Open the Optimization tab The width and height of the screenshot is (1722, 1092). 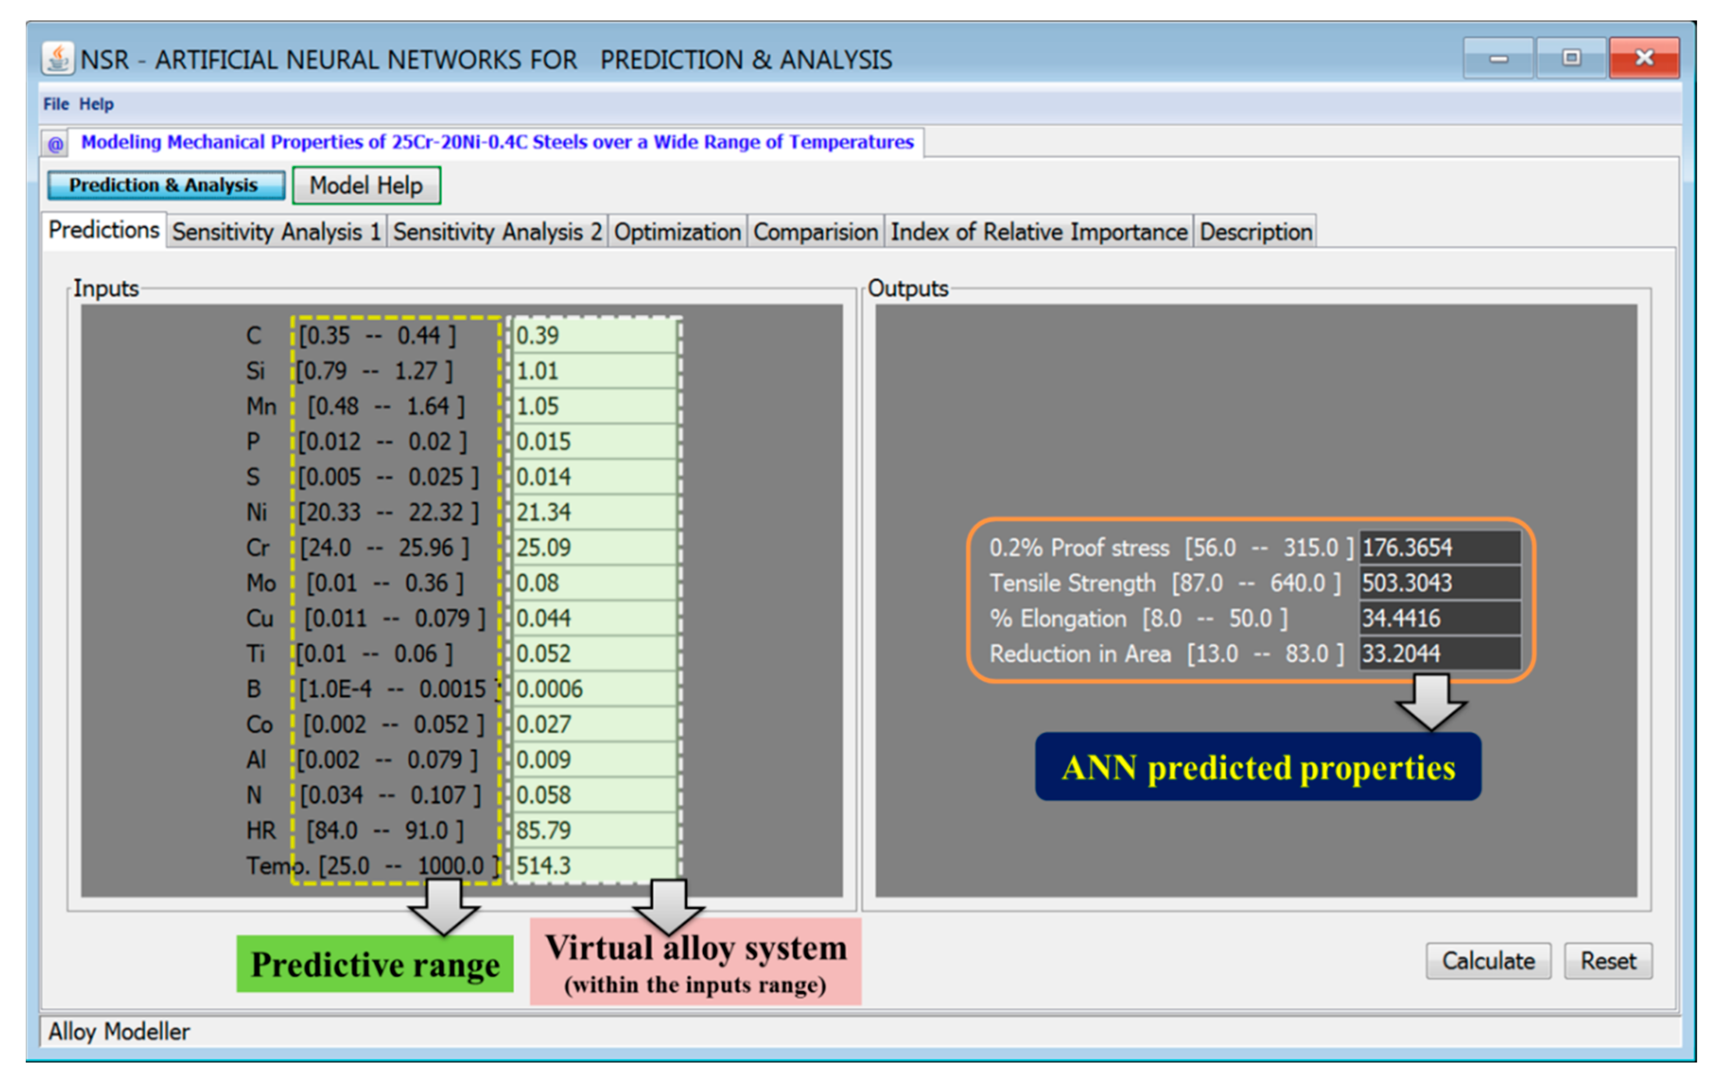677,232
